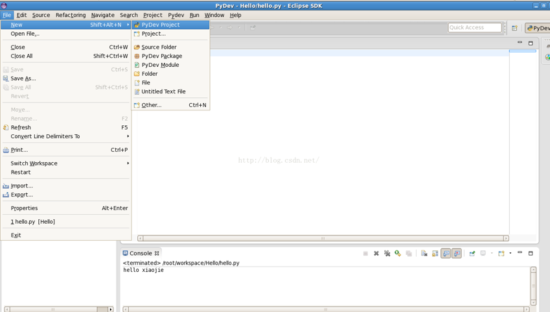Choose Project... from the New submenu
This screenshot has width=550, height=312.
[x=171, y=34]
